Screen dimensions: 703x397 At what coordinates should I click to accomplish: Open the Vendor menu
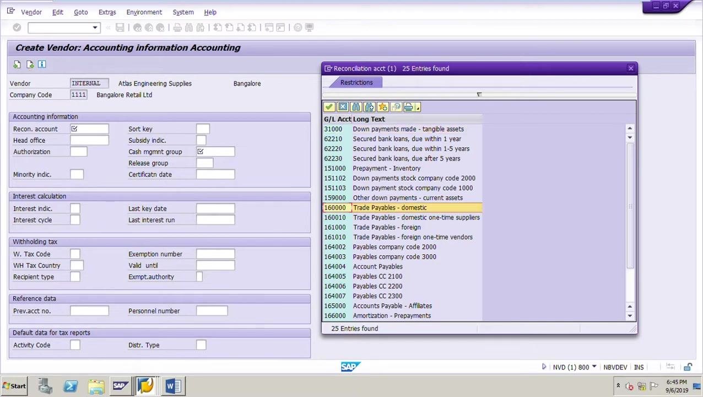31,12
